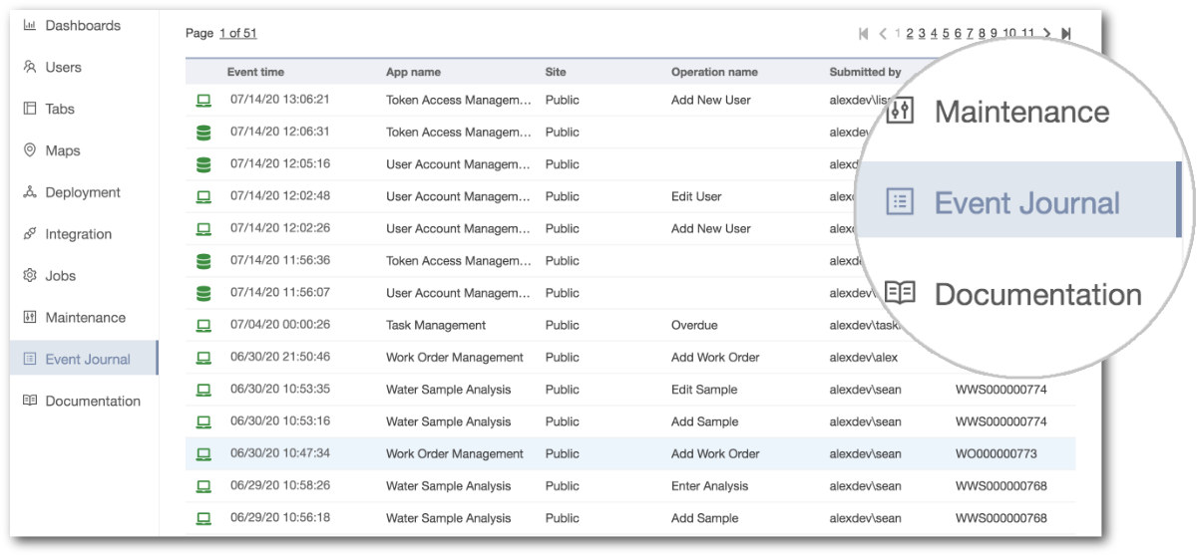Click the 'WO000000773' reference cell
The width and height of the screenshot is (1197, 556).
click(996, 453)
